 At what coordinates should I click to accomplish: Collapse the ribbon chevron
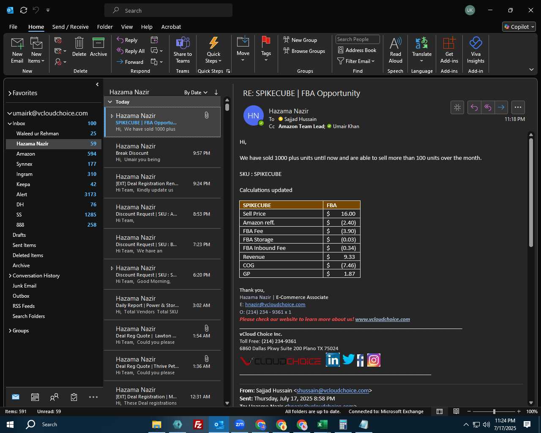[x=531, y=69]
